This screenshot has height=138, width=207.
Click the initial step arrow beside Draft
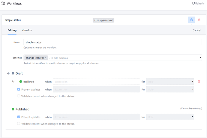pos(8,73)
